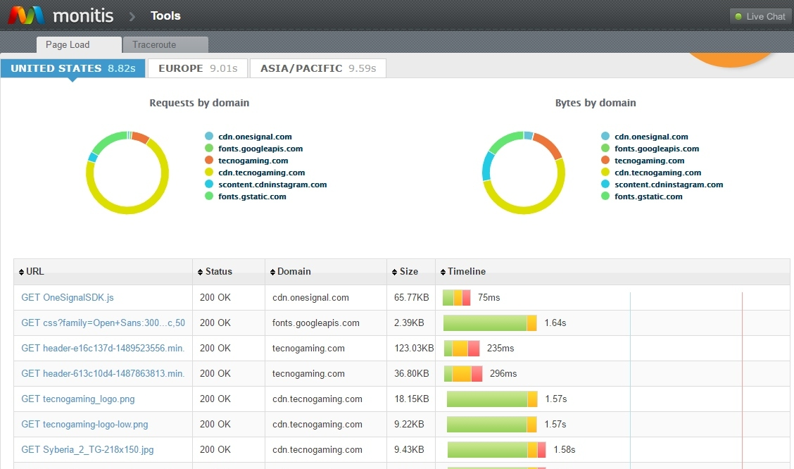Click cdn.onesignal.com dot in Requests legend
Viewport: 794px width, 469px height.
coord(209,136)
